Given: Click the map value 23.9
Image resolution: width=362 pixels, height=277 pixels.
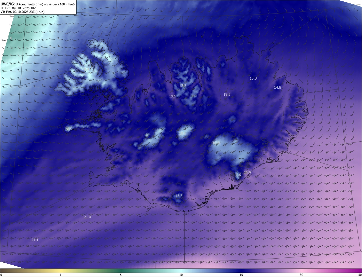Looking at the screenshot, I should (247, 172).
